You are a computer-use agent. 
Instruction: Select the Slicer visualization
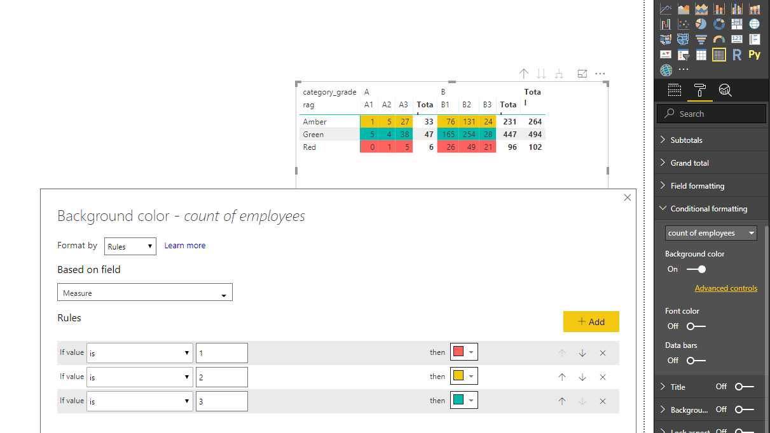(x=684, y=55)
